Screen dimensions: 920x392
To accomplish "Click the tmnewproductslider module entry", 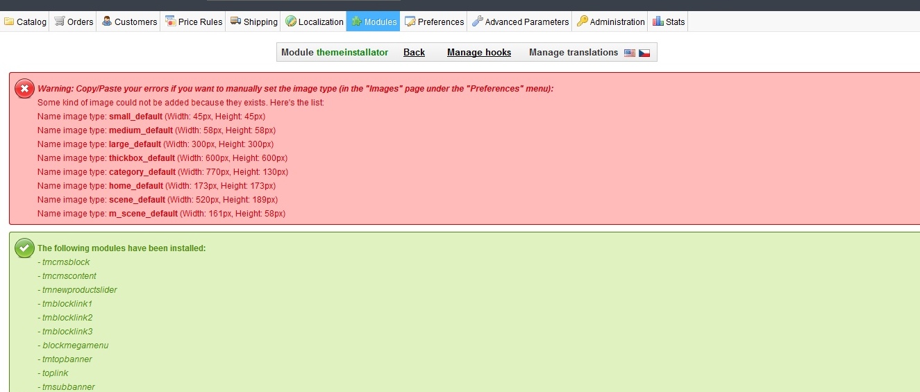I will click(x=78, y=290).
